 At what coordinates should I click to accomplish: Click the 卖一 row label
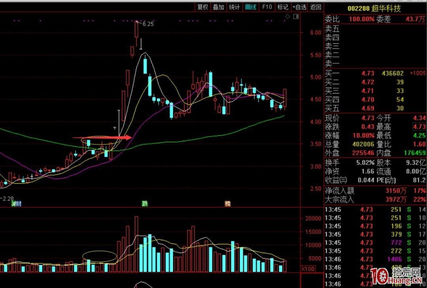coord(332,64)
